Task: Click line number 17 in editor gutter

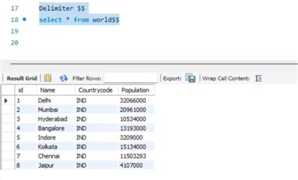Action: pyautogui.click(x=14, y=8)
